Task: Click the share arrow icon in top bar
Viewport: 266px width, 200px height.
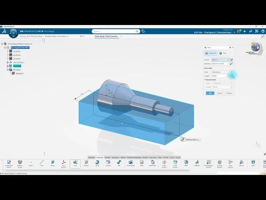Action: coord(250,31)
